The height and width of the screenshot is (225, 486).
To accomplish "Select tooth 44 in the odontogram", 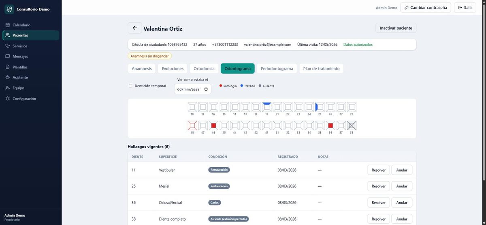I will pos(235,125).
